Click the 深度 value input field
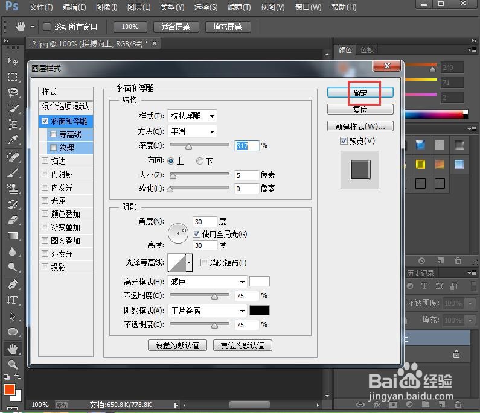The image size is (480, 413). point(247,145)
